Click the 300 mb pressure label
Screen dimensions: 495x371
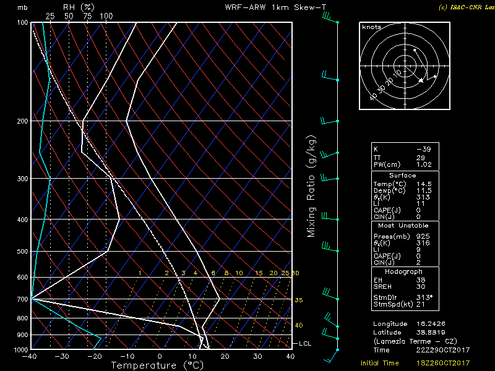[x=22, y=179]
